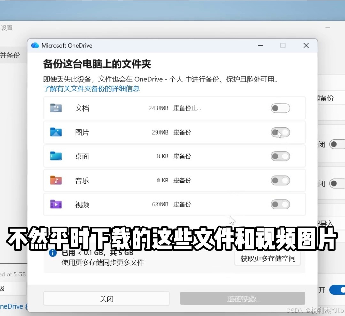The image size is (345, 316).
Task: Click the 桌面 folder name label
Action: (82, 156)
